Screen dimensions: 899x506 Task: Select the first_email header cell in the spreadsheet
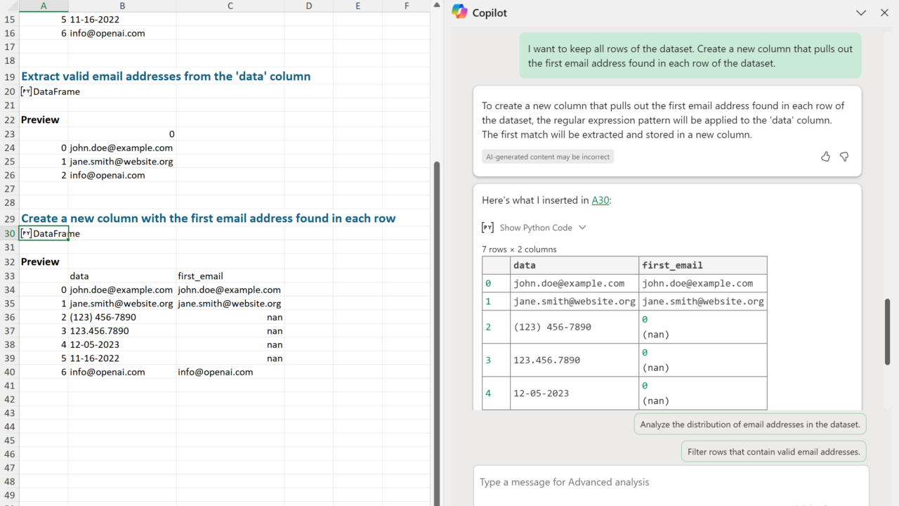201,276
